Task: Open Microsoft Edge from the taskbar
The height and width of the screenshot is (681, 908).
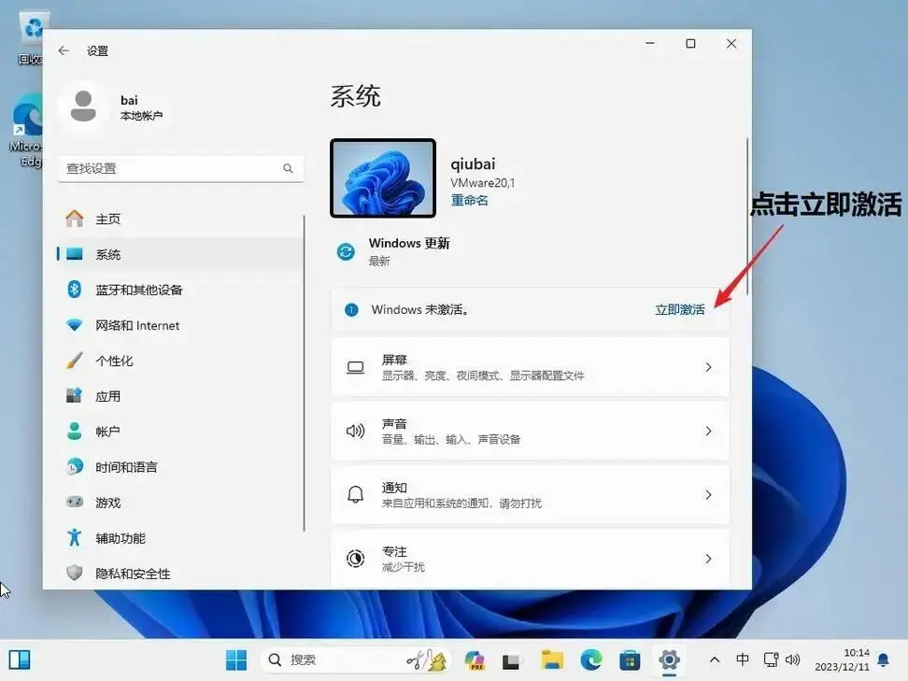Action: pyautogui.click(x=590, y=660)
